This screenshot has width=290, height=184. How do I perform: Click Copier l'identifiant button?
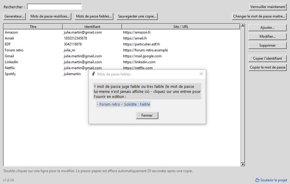[268, 58]
